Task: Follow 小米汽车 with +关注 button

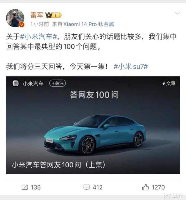Action: pos(58,83)
